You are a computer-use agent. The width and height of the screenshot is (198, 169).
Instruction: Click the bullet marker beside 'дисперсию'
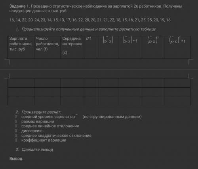(x=16, y=131)
